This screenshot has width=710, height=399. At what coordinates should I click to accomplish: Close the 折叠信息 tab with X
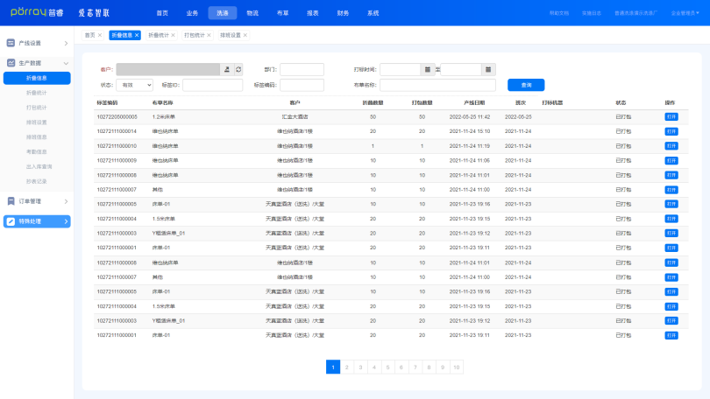137,35
